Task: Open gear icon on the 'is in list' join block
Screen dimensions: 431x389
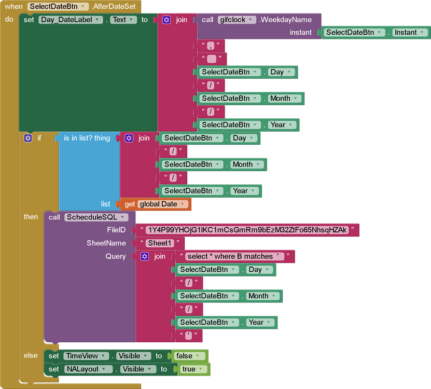Action: click(129, 138)
